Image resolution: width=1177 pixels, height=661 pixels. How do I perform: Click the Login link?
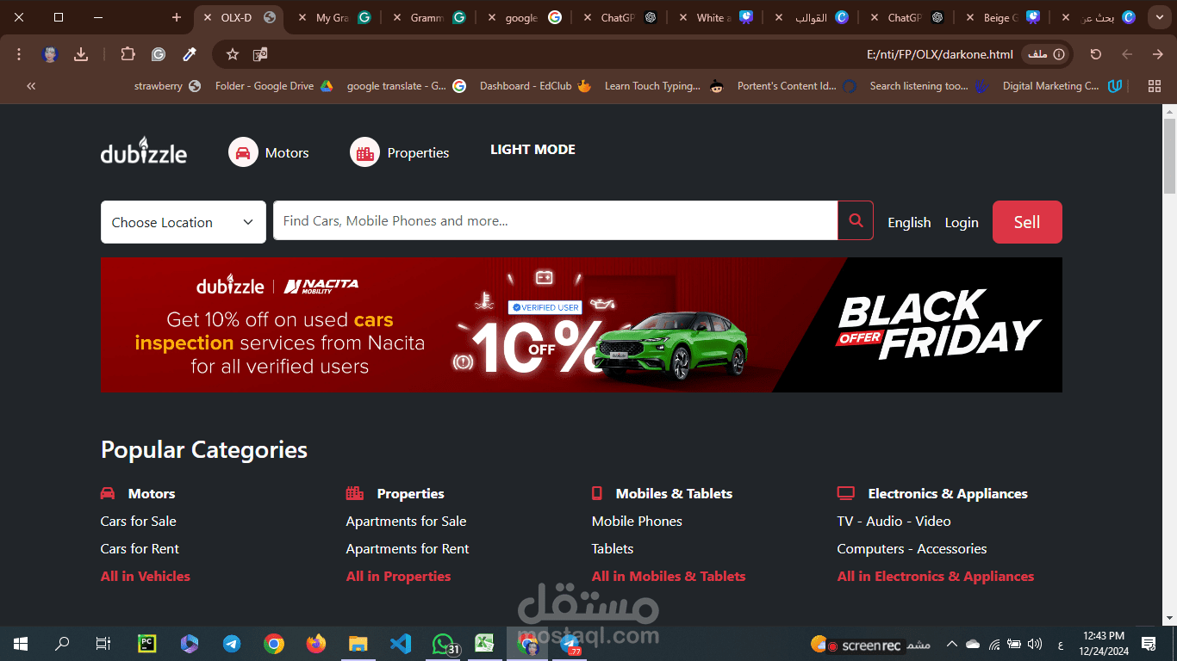coord(962,222)
